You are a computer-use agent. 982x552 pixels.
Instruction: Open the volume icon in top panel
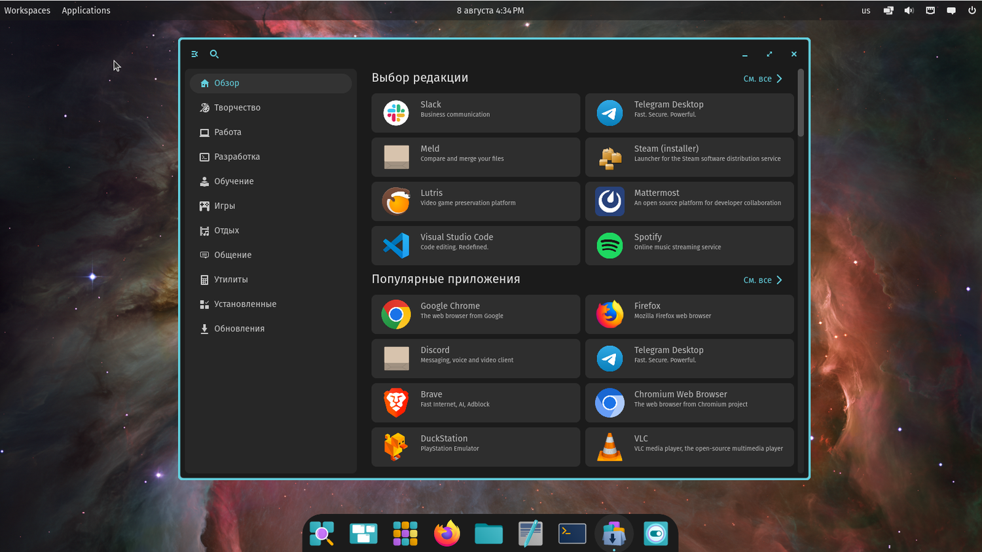909,10
